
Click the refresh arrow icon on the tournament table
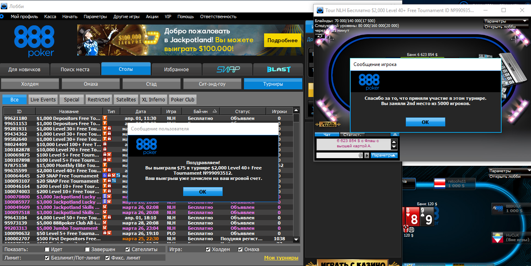coord(320,36)
